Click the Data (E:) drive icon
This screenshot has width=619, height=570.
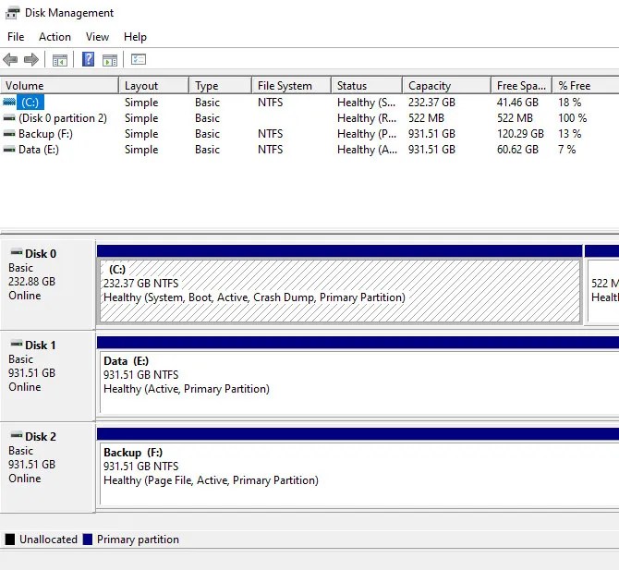coord(9,150)
